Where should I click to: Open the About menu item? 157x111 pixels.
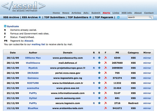138,13
